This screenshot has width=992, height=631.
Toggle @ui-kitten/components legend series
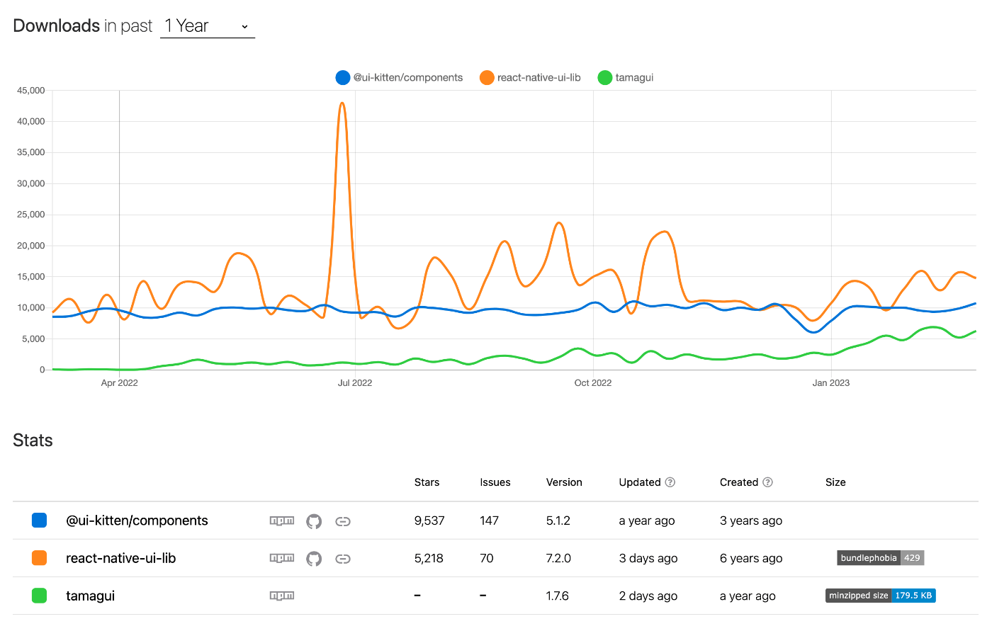[399, 78]
